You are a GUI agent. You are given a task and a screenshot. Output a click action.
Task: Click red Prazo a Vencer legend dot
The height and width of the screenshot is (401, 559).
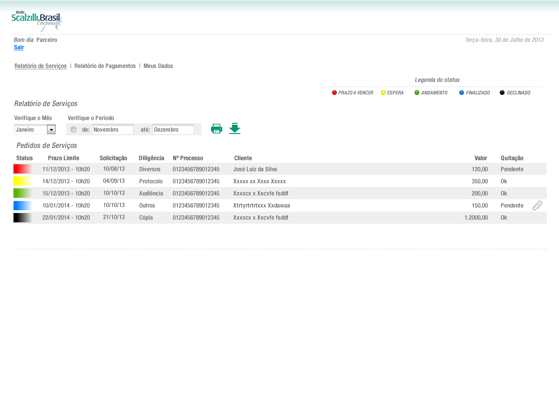click(x=334, y=93)
